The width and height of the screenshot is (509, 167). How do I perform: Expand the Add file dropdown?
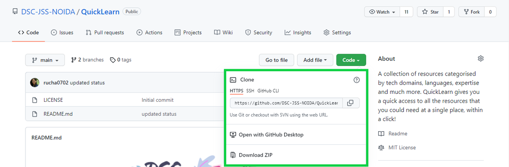(315, 60)
